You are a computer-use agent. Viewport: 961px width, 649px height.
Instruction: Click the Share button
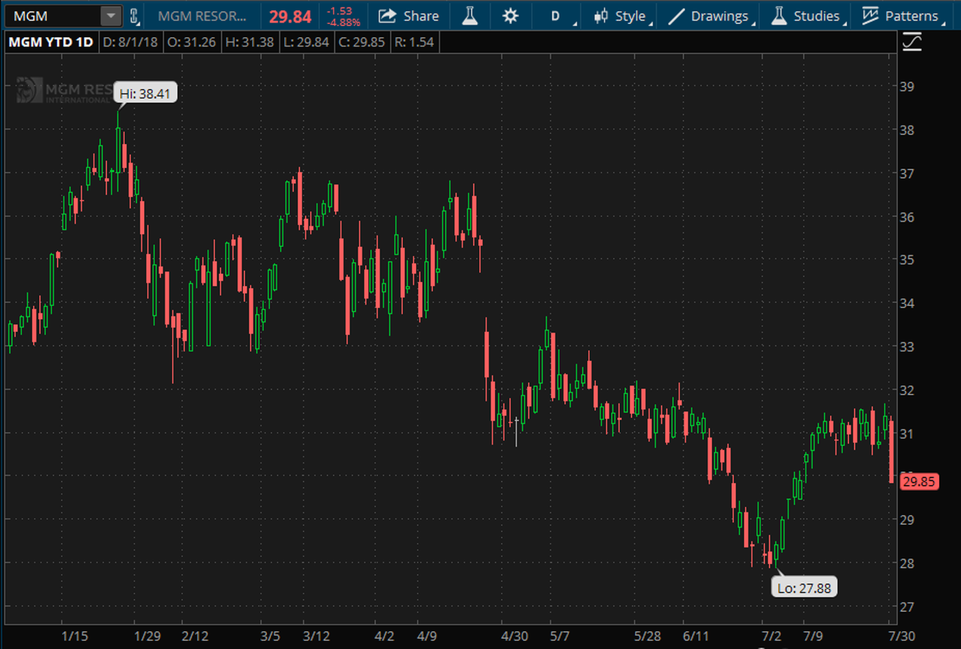(409, 16)
